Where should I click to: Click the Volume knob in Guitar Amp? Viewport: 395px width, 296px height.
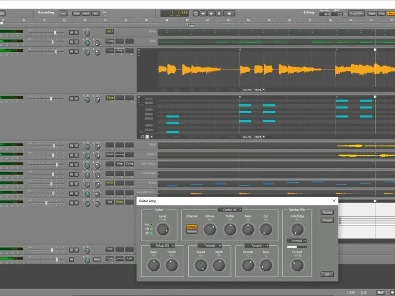pos(210,229)
